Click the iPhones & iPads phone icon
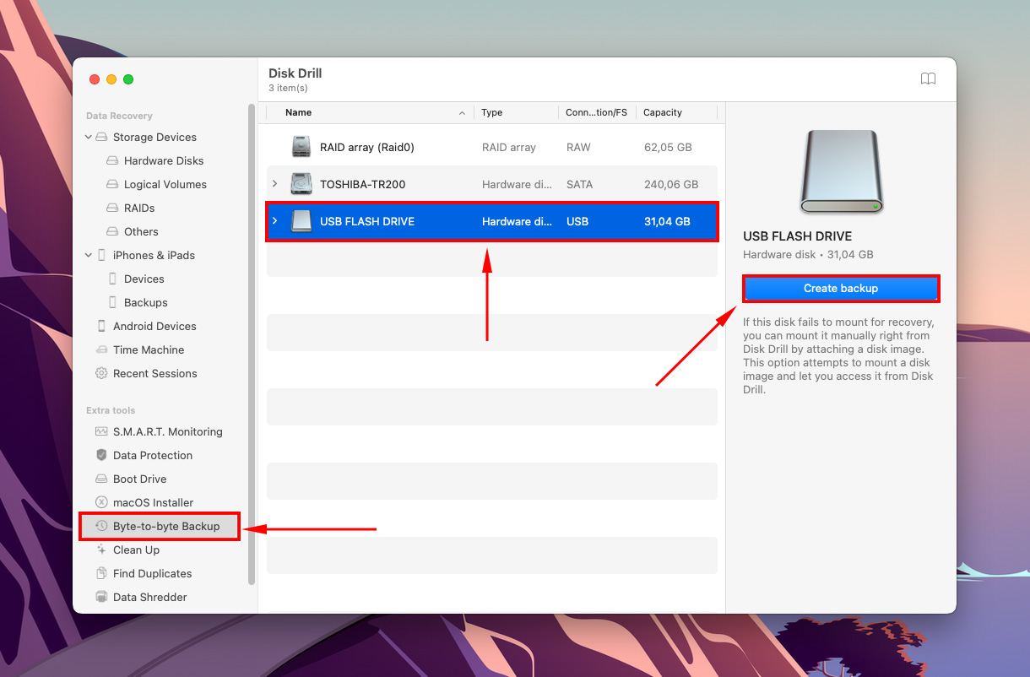Image resolution: width=1030 pixels, height=677 pixels. [x=101, y=255]
